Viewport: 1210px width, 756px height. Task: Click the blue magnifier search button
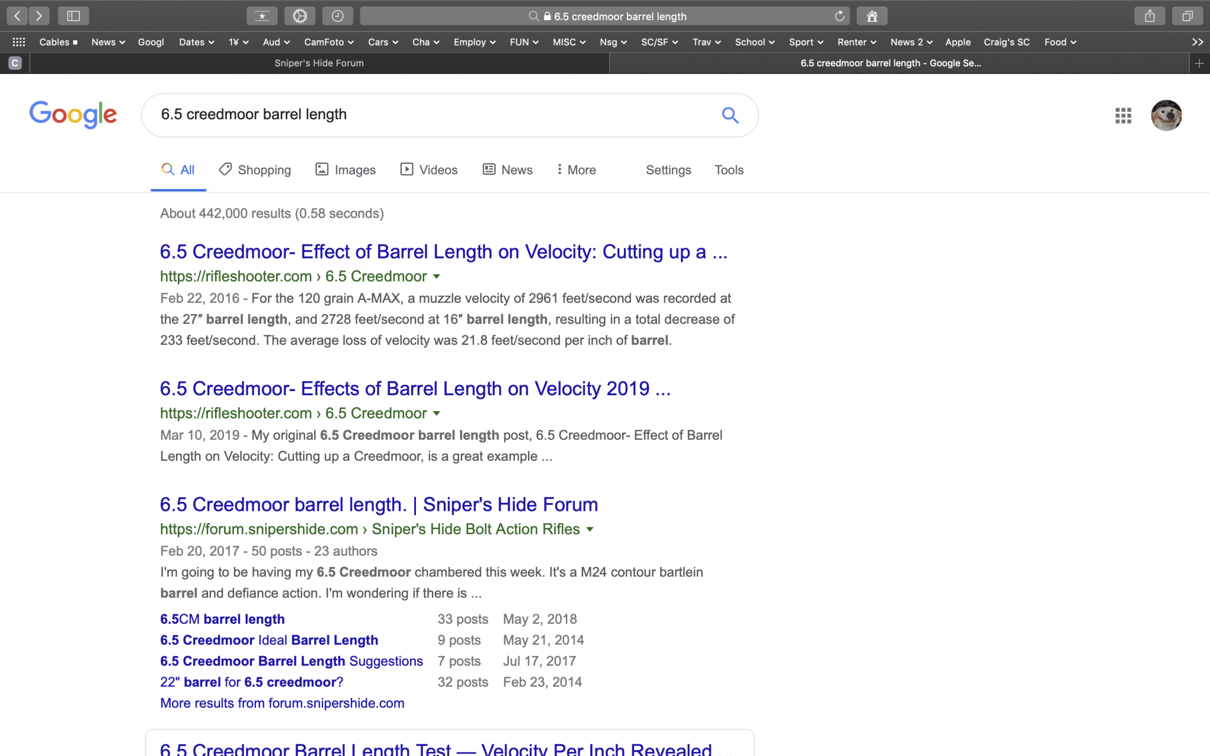point(730,115)
